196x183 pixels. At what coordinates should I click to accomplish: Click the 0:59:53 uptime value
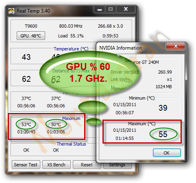tap(110, 36)
